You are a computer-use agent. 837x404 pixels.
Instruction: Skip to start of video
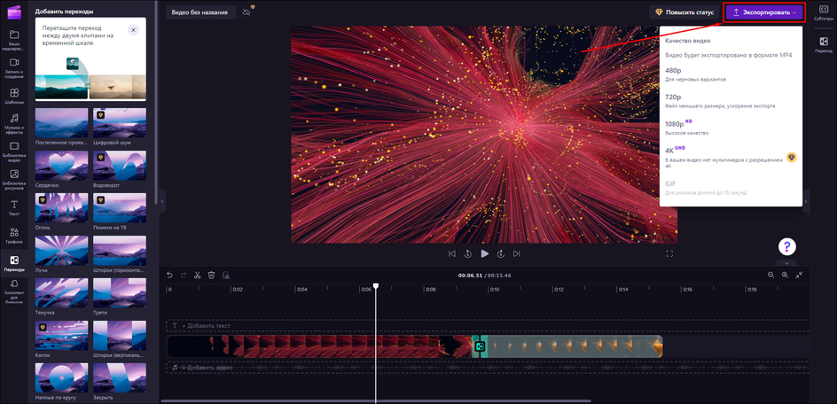click(452, 254)
